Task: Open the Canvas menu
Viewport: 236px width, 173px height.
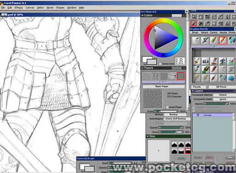Action: click(30, 8)
